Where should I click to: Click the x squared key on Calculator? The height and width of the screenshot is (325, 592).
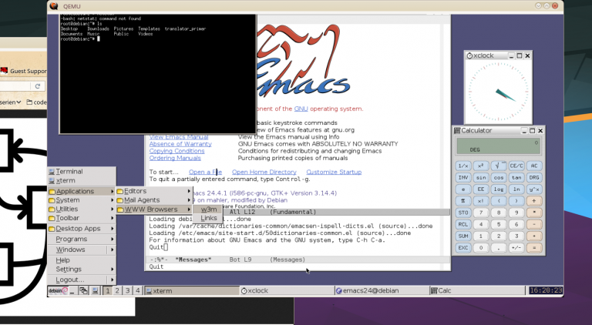click(481, 166)
